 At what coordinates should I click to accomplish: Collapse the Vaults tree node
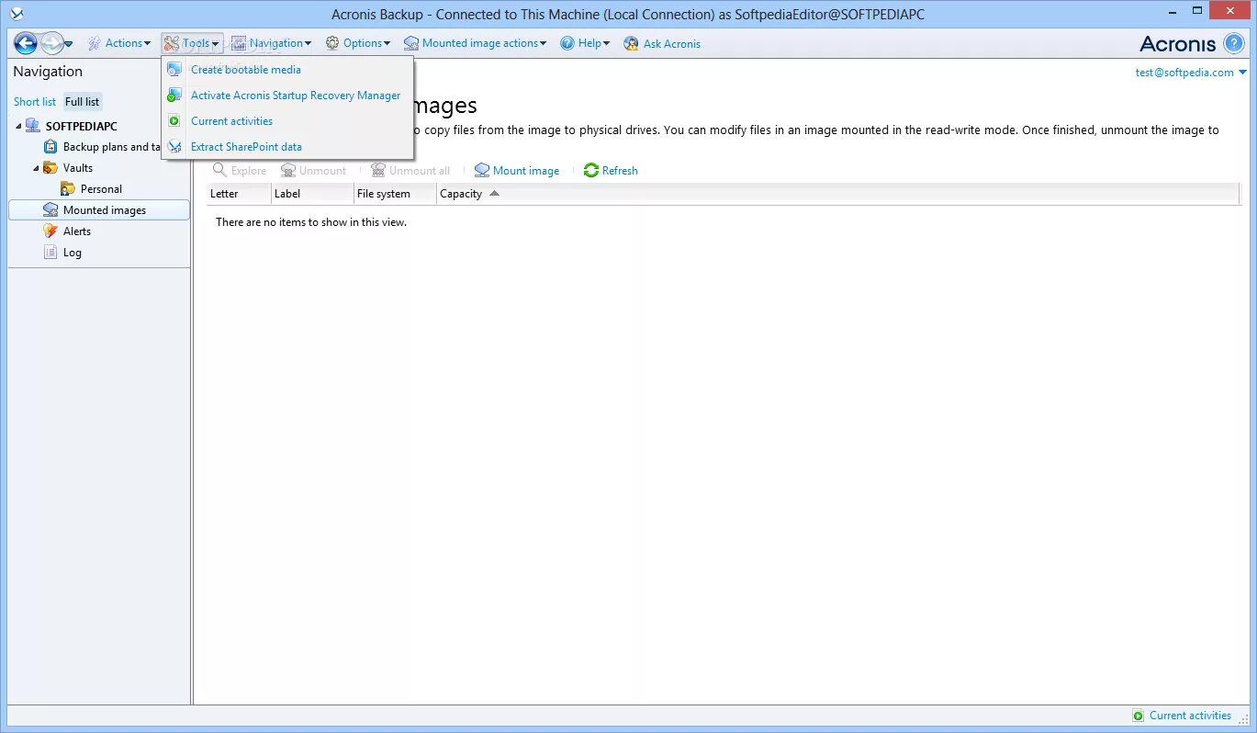pyautogui.click(x=36, y=169)
